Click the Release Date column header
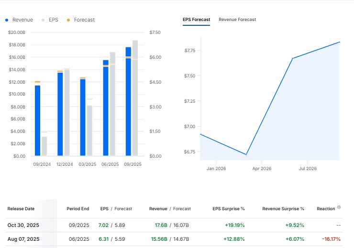Screen dimensions: 354x248 click(21, 209)
